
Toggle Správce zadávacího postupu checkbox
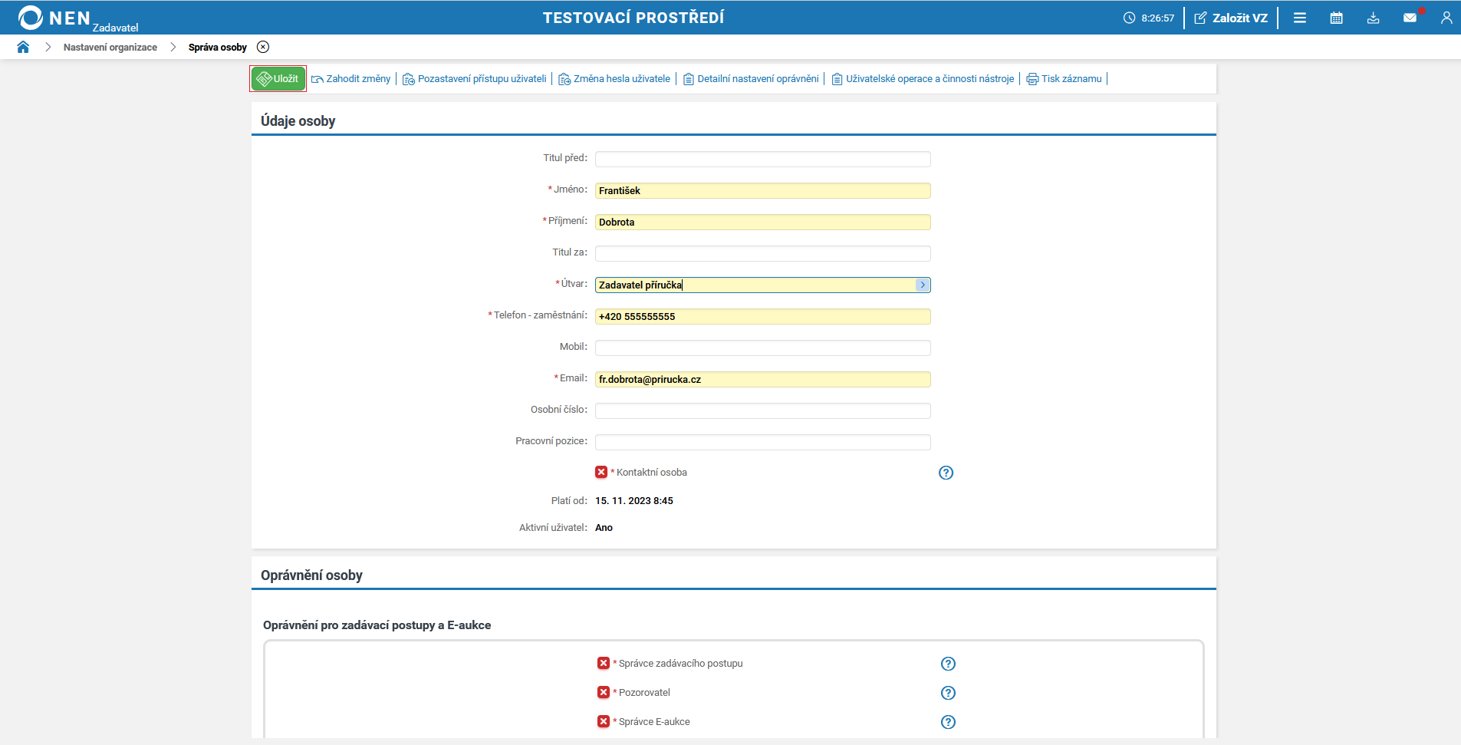[x=604, y=663]
